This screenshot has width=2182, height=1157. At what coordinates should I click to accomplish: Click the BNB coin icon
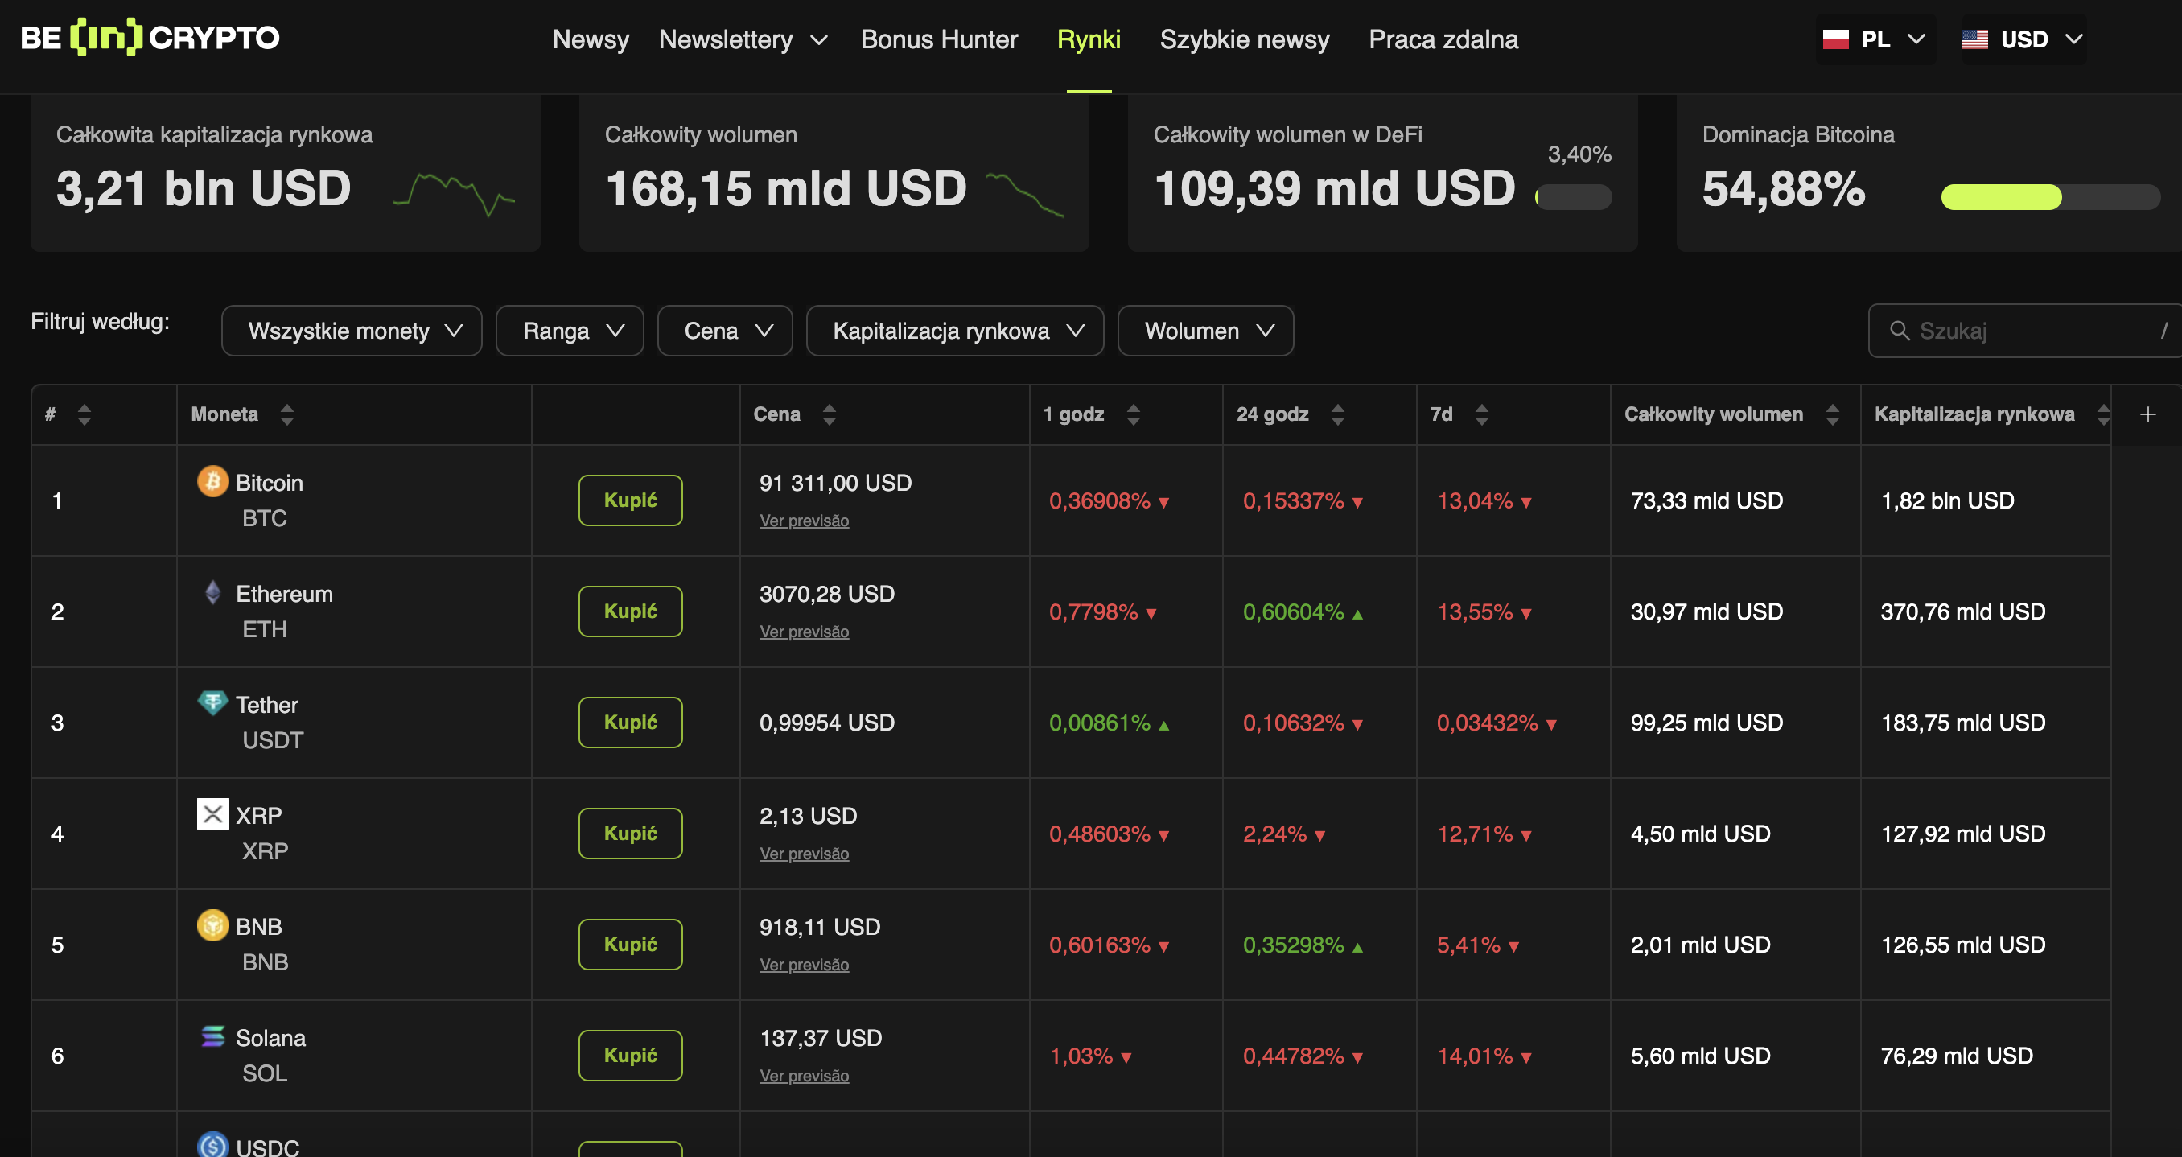[212, 925]
